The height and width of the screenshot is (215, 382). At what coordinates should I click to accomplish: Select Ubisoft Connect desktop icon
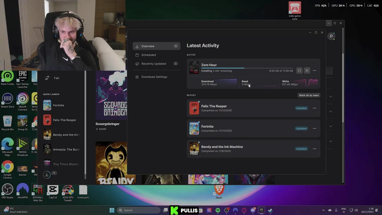(x=22, y=102)
